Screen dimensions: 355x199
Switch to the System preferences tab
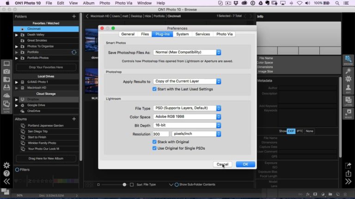point(183,34)
